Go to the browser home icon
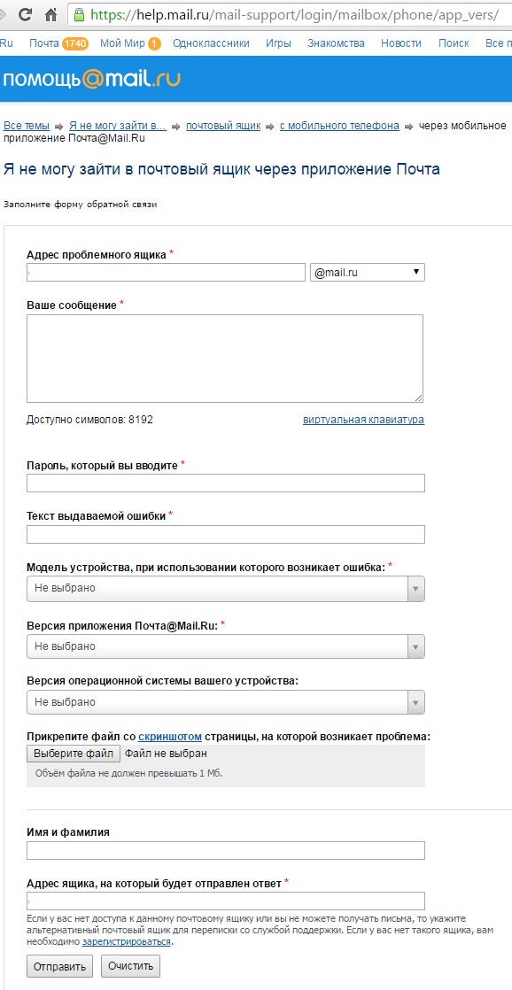Image resolution: width=512 pixels, height=990 pixels. (51, 13)
